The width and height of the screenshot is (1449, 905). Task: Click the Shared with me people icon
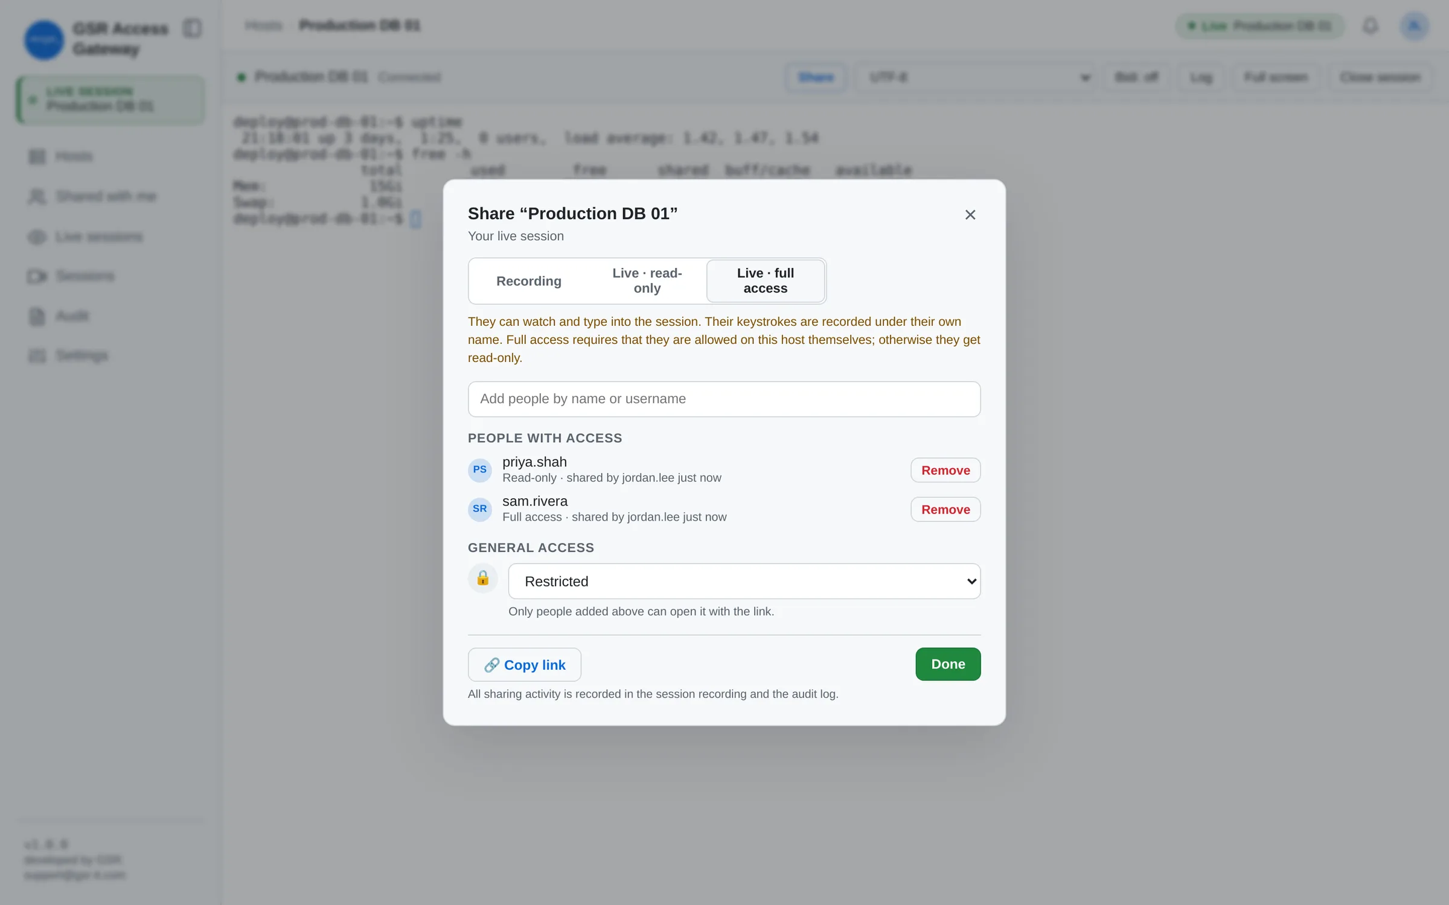click(37, 197)
